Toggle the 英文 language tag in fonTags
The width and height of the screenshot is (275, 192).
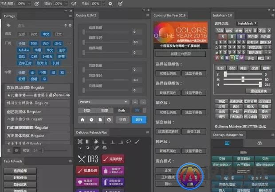click(34, 34)
